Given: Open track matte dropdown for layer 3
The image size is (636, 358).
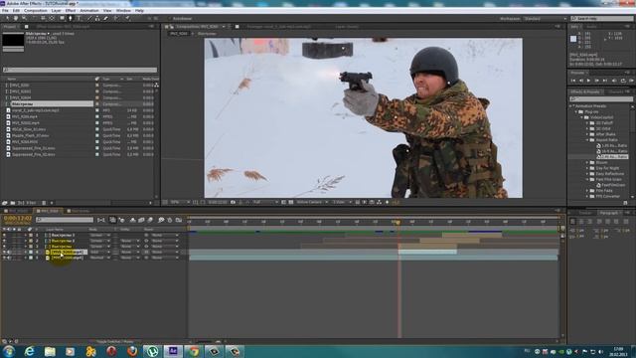Looking at the screenshot, I should pos(130,247).
